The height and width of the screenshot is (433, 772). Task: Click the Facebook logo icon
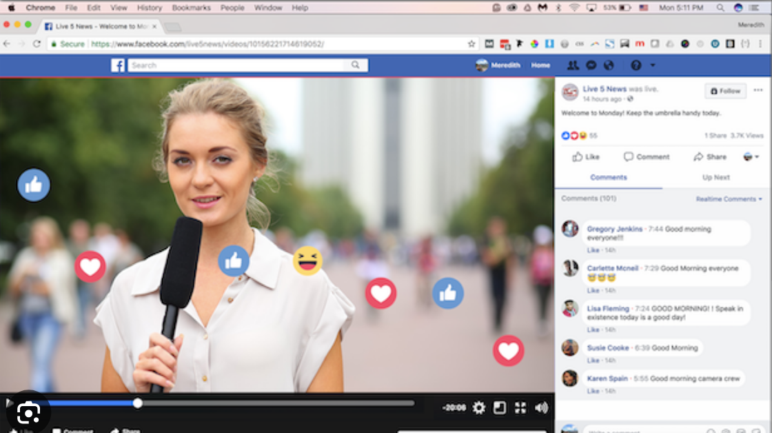click(118, 66)
